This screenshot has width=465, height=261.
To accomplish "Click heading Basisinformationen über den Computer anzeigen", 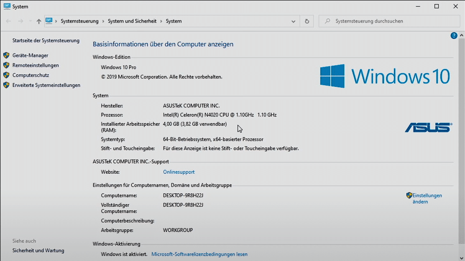I will tap(163, 44).
